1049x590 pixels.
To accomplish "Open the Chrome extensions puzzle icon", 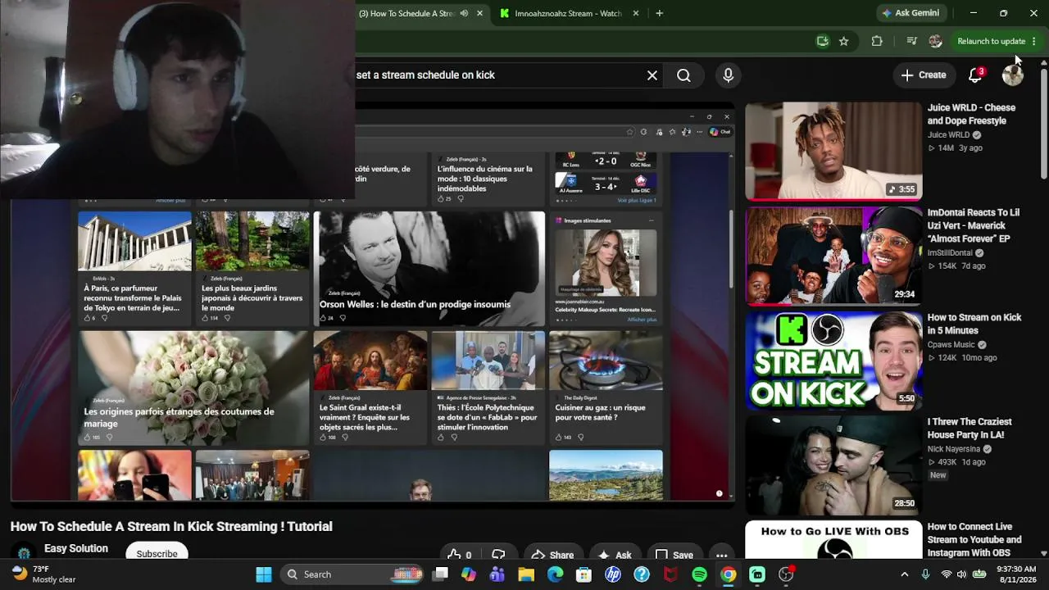I will [x=877, y=41].
